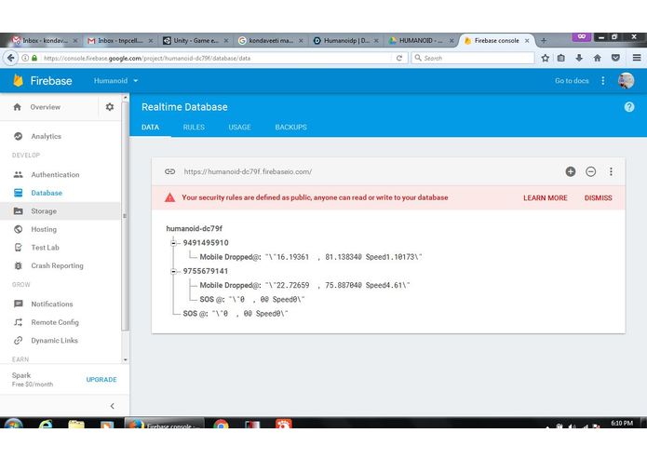Select Database in the sidebar

pos(47,193)
